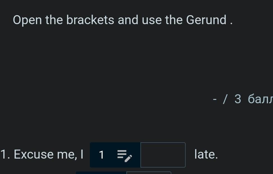Image resolution: width=273 pixels, height=174 pixels.
Task: Click the word "Gerund" in the instructions
Action: coord(206,20)
